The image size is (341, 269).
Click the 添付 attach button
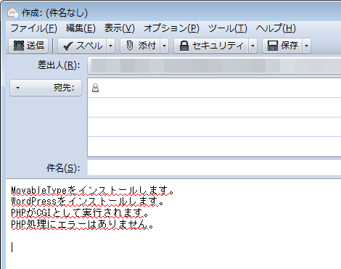pyautogui.click(x=140, y=46)
